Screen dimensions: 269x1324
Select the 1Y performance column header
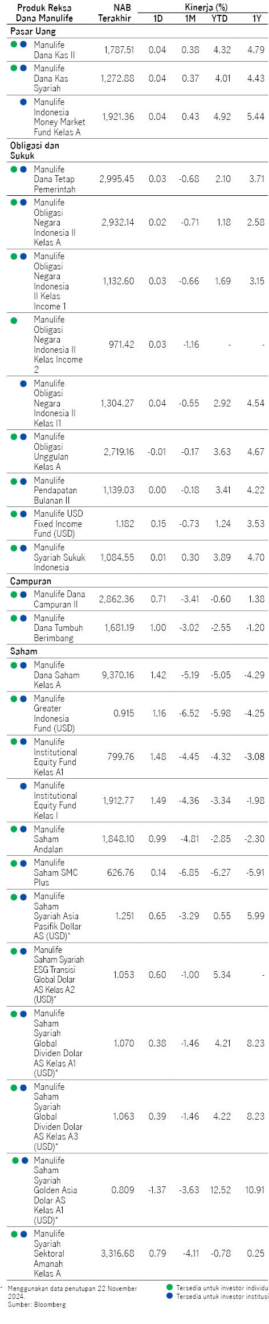coord(257,18)
